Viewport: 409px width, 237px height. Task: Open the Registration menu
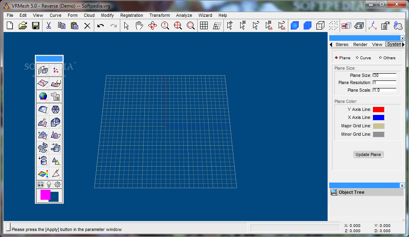132,15
